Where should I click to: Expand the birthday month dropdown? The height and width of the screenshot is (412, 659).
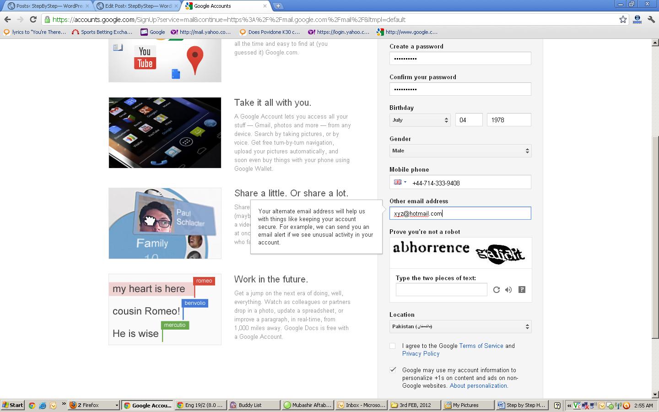[420, 120]
